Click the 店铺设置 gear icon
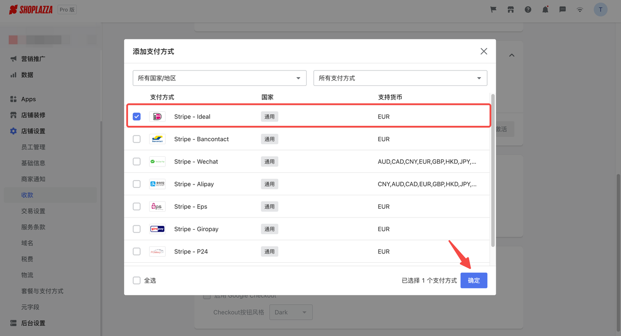621x336 pixels. (14, 131)
